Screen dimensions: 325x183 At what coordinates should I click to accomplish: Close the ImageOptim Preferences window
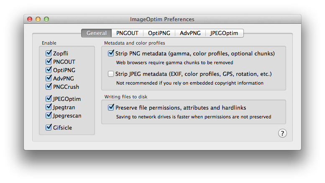30,19
